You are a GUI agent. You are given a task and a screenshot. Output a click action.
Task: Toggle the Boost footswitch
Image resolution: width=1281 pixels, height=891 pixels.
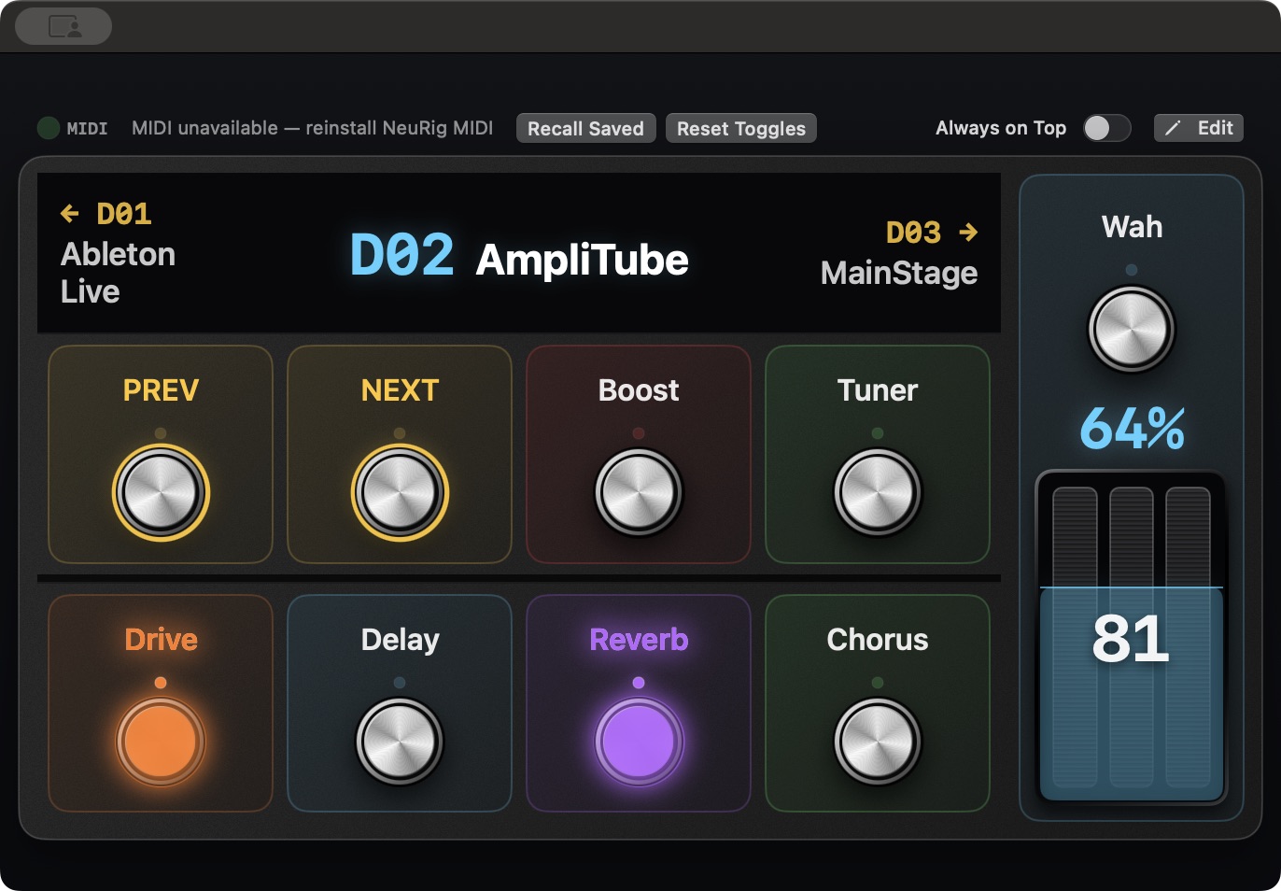639,492
